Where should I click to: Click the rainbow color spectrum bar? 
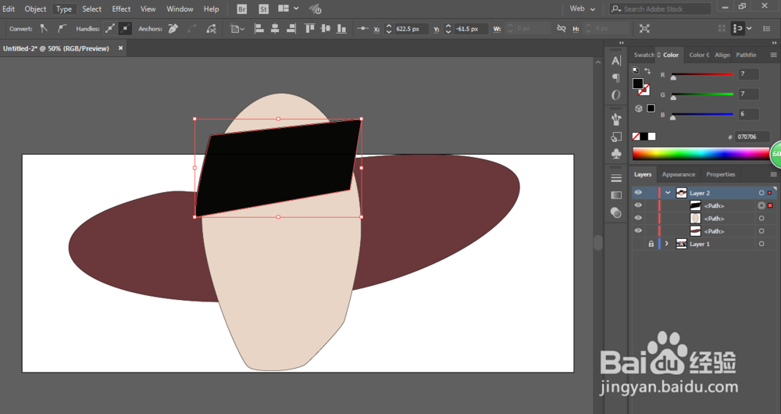tap(699, 153)
